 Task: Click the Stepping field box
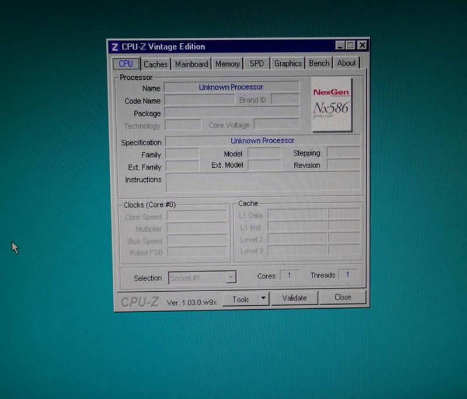[343, 152]
